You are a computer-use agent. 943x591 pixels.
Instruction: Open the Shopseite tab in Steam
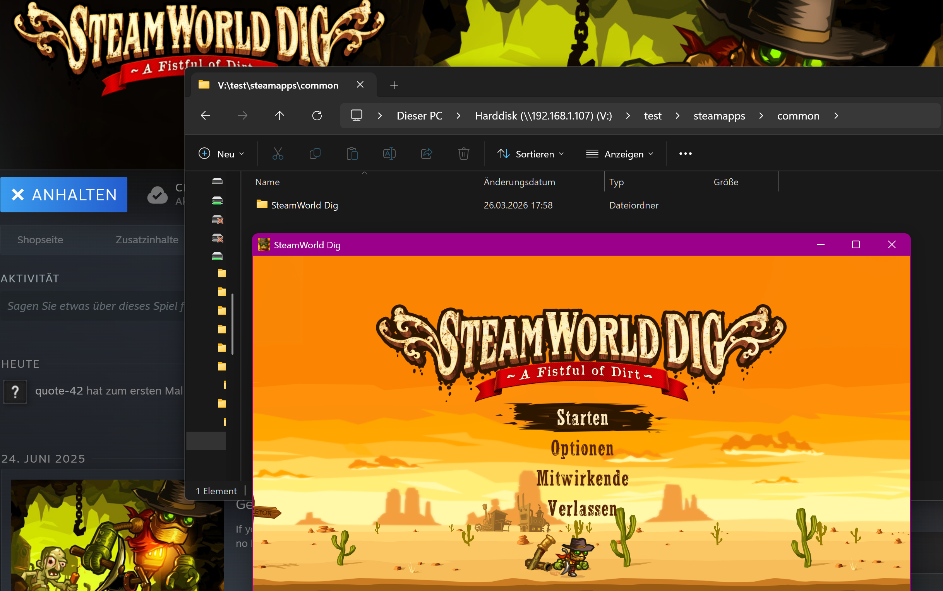click(40, 239)
